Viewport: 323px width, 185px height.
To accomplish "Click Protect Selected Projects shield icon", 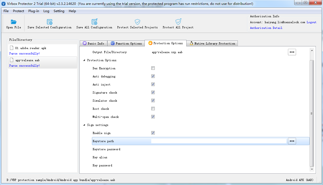I will 138,22.
